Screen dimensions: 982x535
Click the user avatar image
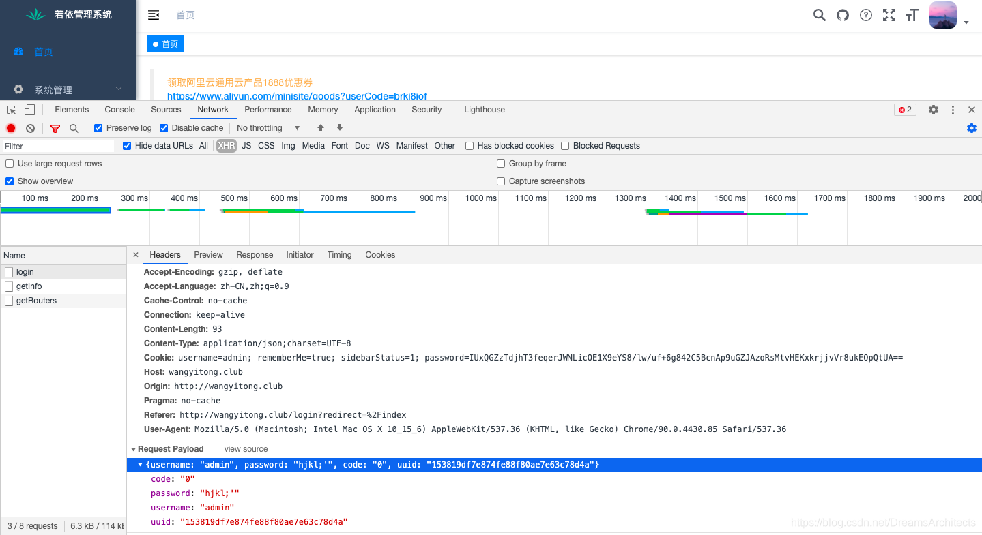(943, 15)
